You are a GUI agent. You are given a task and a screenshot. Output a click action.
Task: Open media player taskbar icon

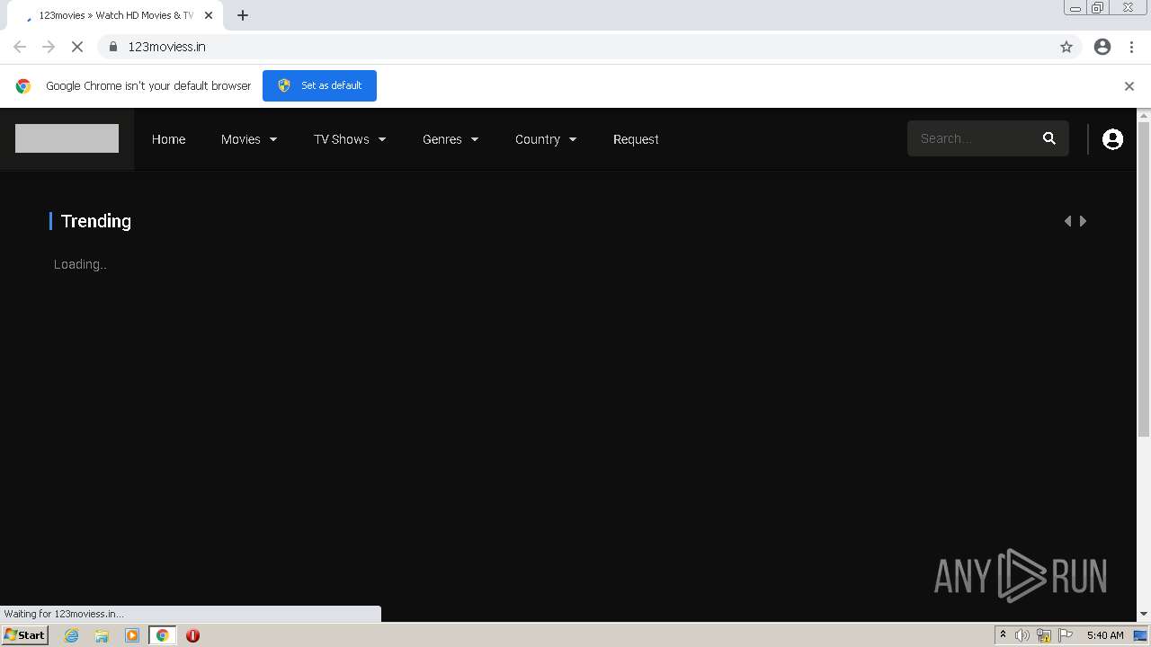coord(132,635)
